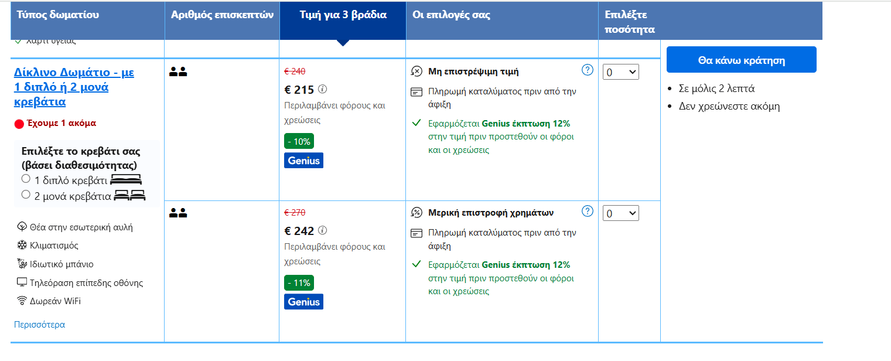Click the snowflake air conditioning icon
The image size is (891, 361).
click(22, 246)
